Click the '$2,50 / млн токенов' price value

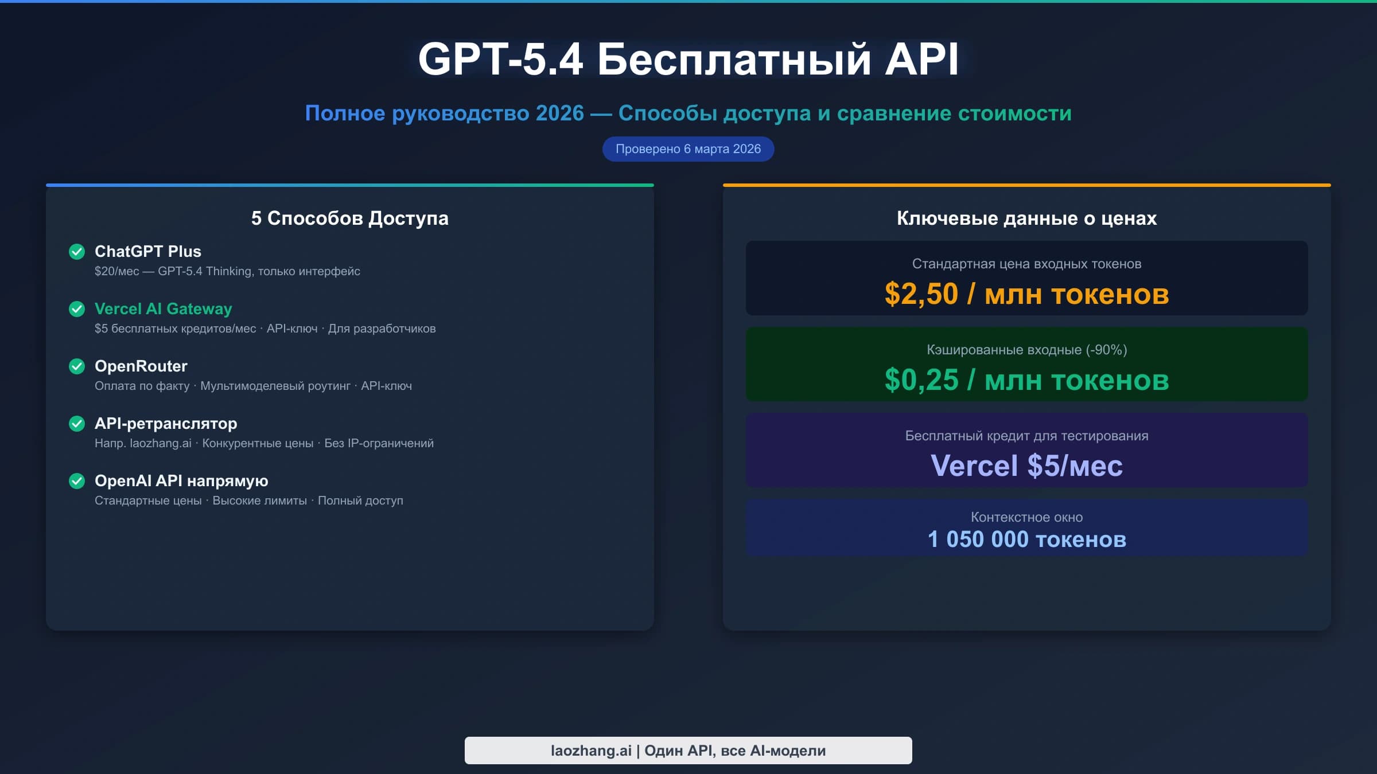(x=1026, y=294)
